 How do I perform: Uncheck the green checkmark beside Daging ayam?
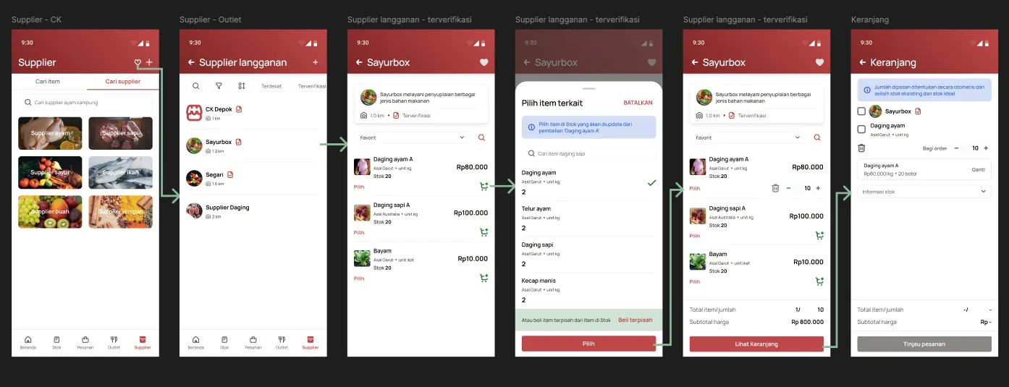point(651,183)
